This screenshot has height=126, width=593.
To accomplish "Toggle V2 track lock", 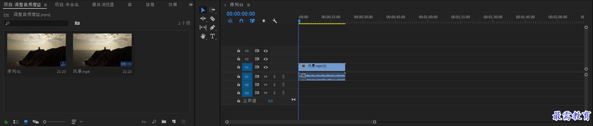I will 239,59.
